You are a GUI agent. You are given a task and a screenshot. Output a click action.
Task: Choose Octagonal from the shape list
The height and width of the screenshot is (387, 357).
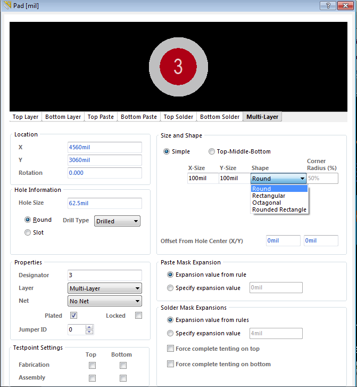(267, 203)
